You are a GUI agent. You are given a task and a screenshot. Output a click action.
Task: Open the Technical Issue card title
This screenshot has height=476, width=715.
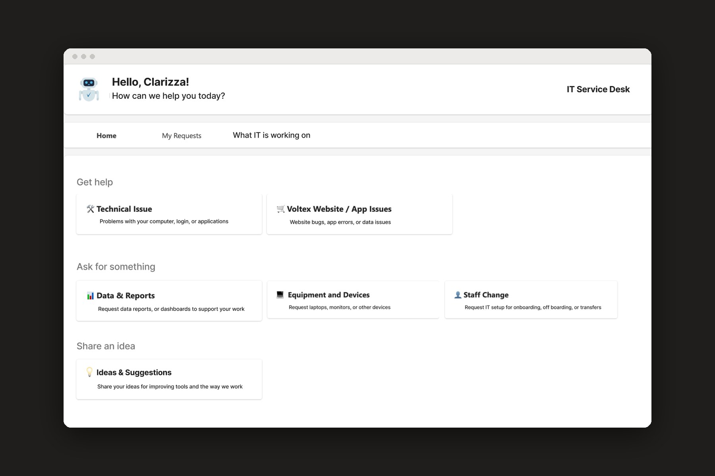(x=124, y=209)
